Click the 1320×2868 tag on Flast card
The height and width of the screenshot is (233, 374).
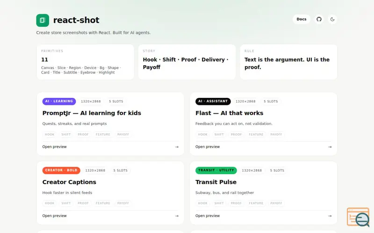pos(245,101)
